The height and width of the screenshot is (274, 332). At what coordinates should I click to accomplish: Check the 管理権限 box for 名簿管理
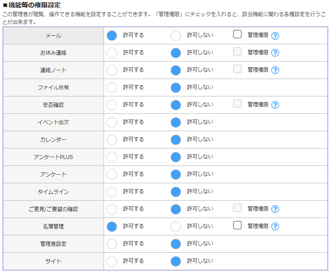pyautogui.click(x=237, y=225)
